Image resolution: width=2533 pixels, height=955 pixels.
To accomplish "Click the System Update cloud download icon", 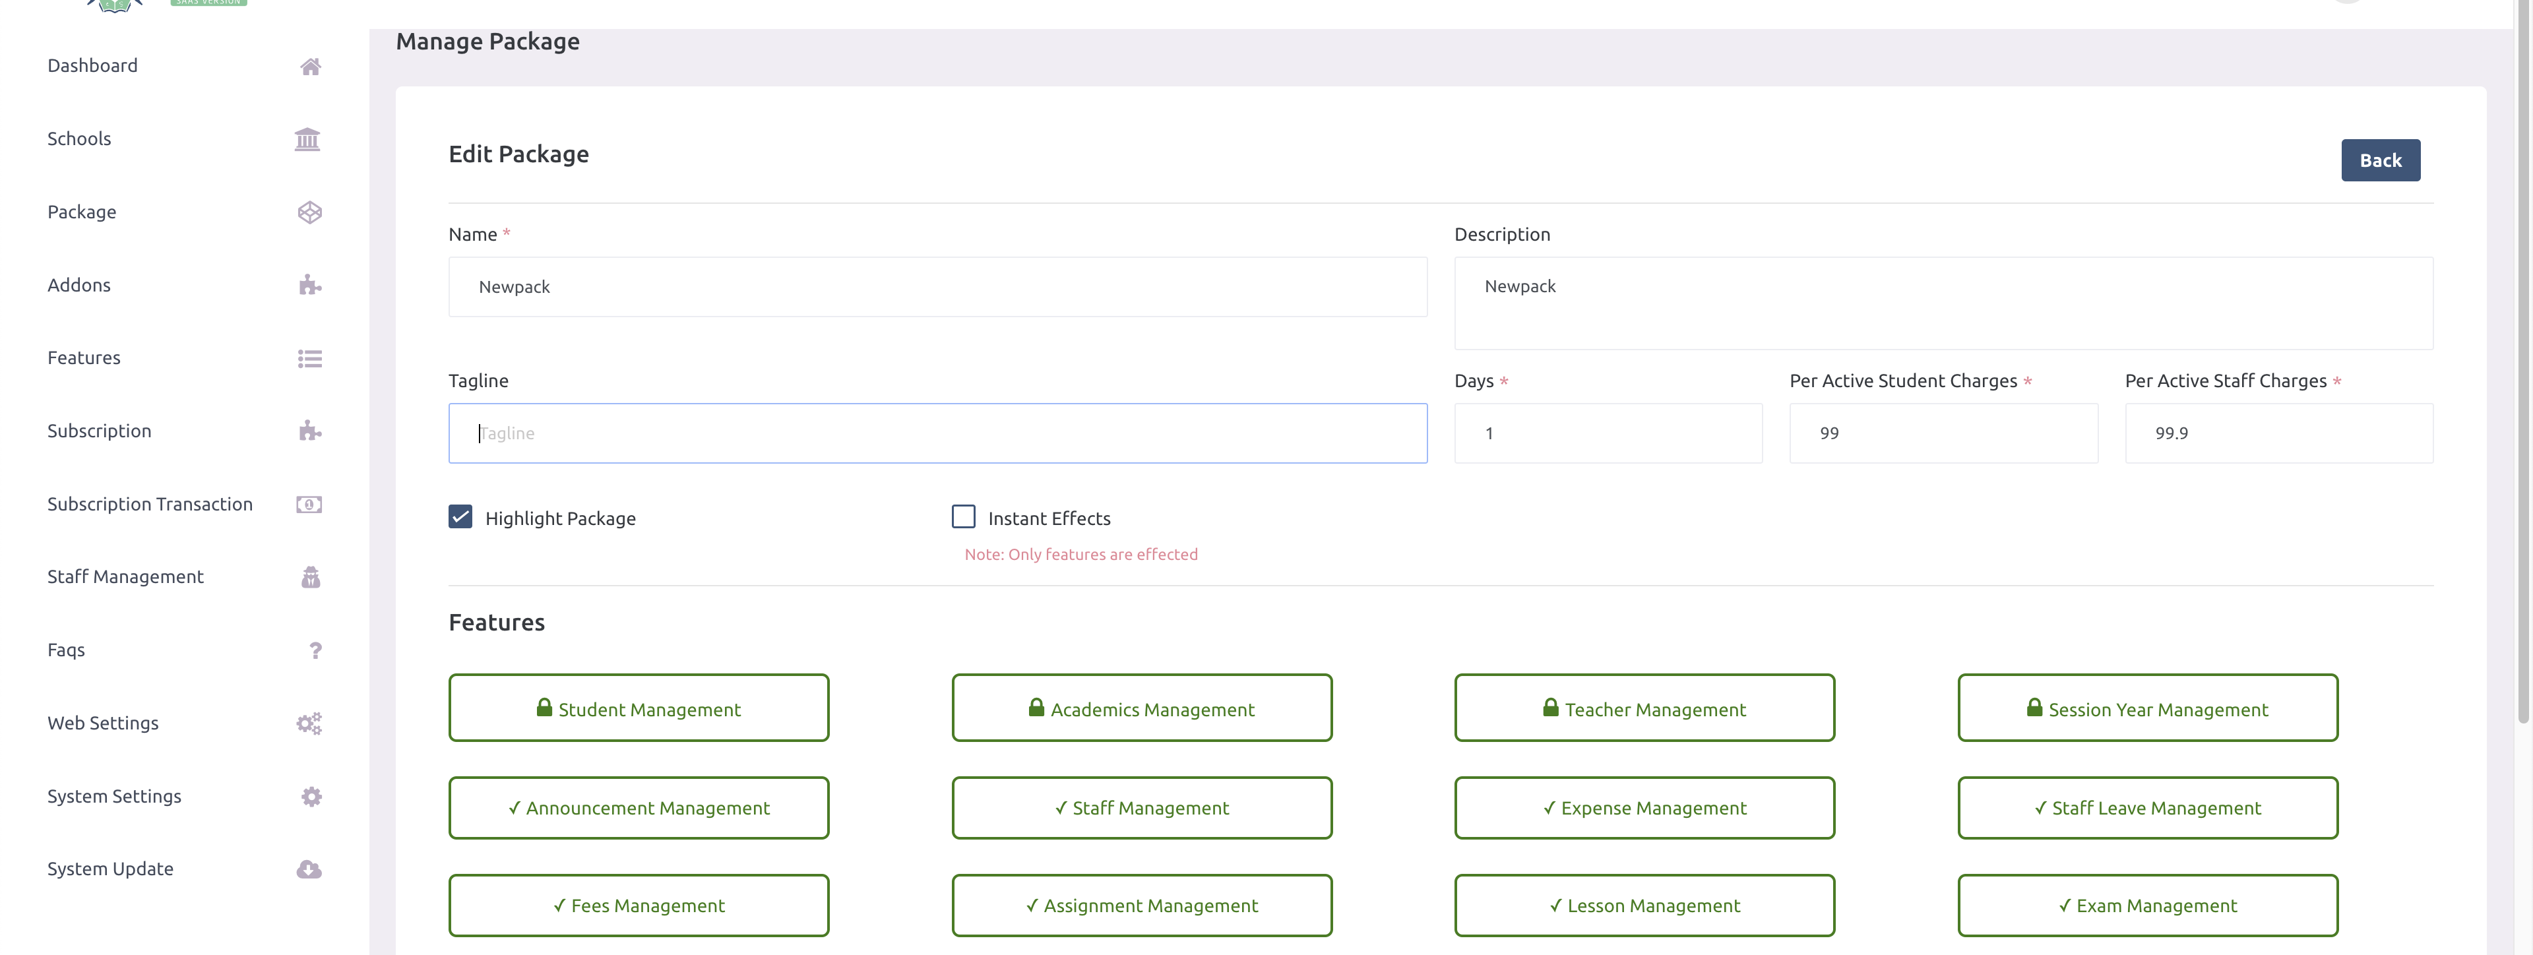I will (x=309, y=869).
